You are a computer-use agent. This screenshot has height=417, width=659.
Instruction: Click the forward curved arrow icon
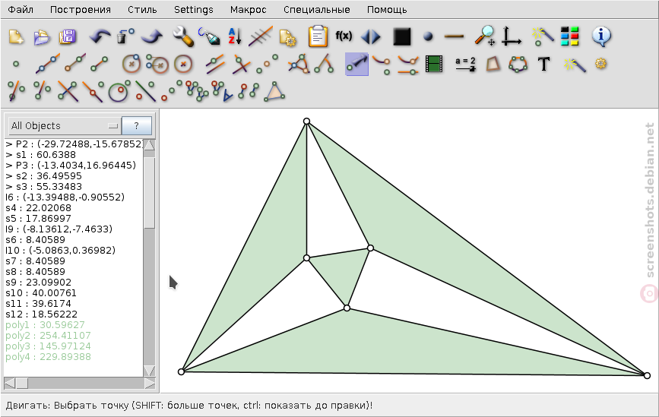coord(152,37)
